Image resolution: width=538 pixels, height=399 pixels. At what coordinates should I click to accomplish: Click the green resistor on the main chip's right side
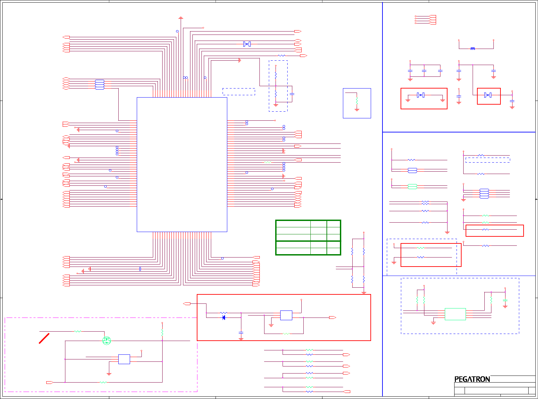coord(267,162)
